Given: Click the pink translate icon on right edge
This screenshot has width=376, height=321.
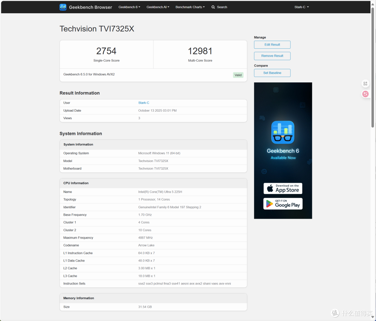Looking at the screenshot, I should tap(365, 94).
